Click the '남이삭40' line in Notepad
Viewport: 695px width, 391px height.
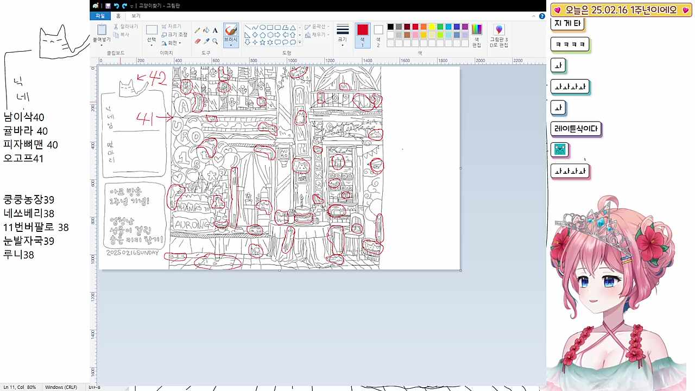pyautogui.click(x=24, y=117)
